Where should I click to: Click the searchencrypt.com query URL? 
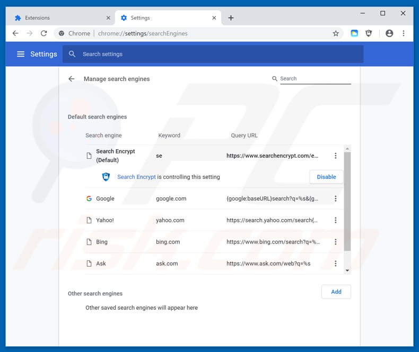(x=272, y=156)
